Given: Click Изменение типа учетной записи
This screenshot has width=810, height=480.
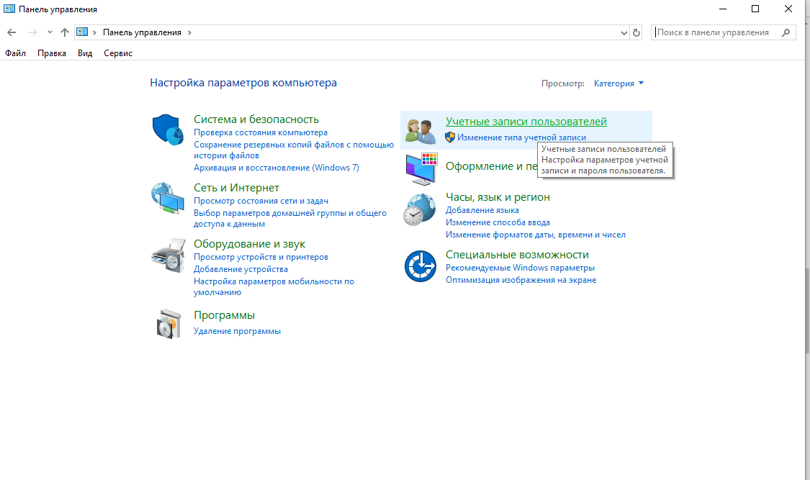Looking at the screenshot, I should click(521, 137).
